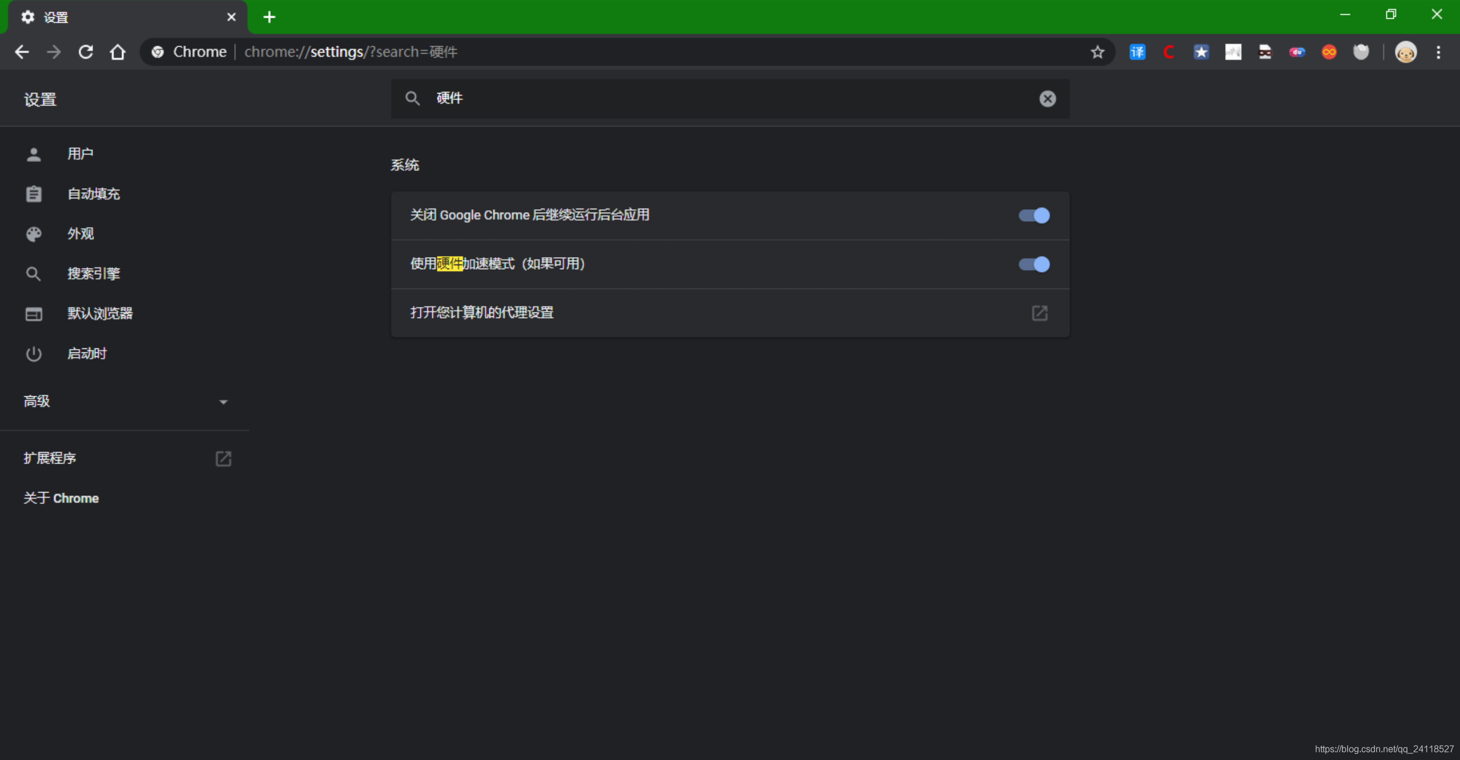Click the browser favorites star icon

pyautogui.click(x=1097, y=52)
